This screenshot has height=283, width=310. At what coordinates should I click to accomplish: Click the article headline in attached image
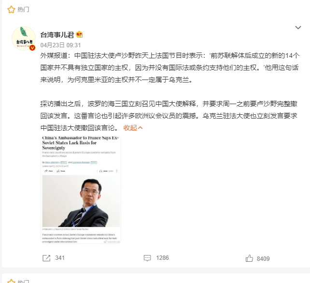click(x=80, y=143)
